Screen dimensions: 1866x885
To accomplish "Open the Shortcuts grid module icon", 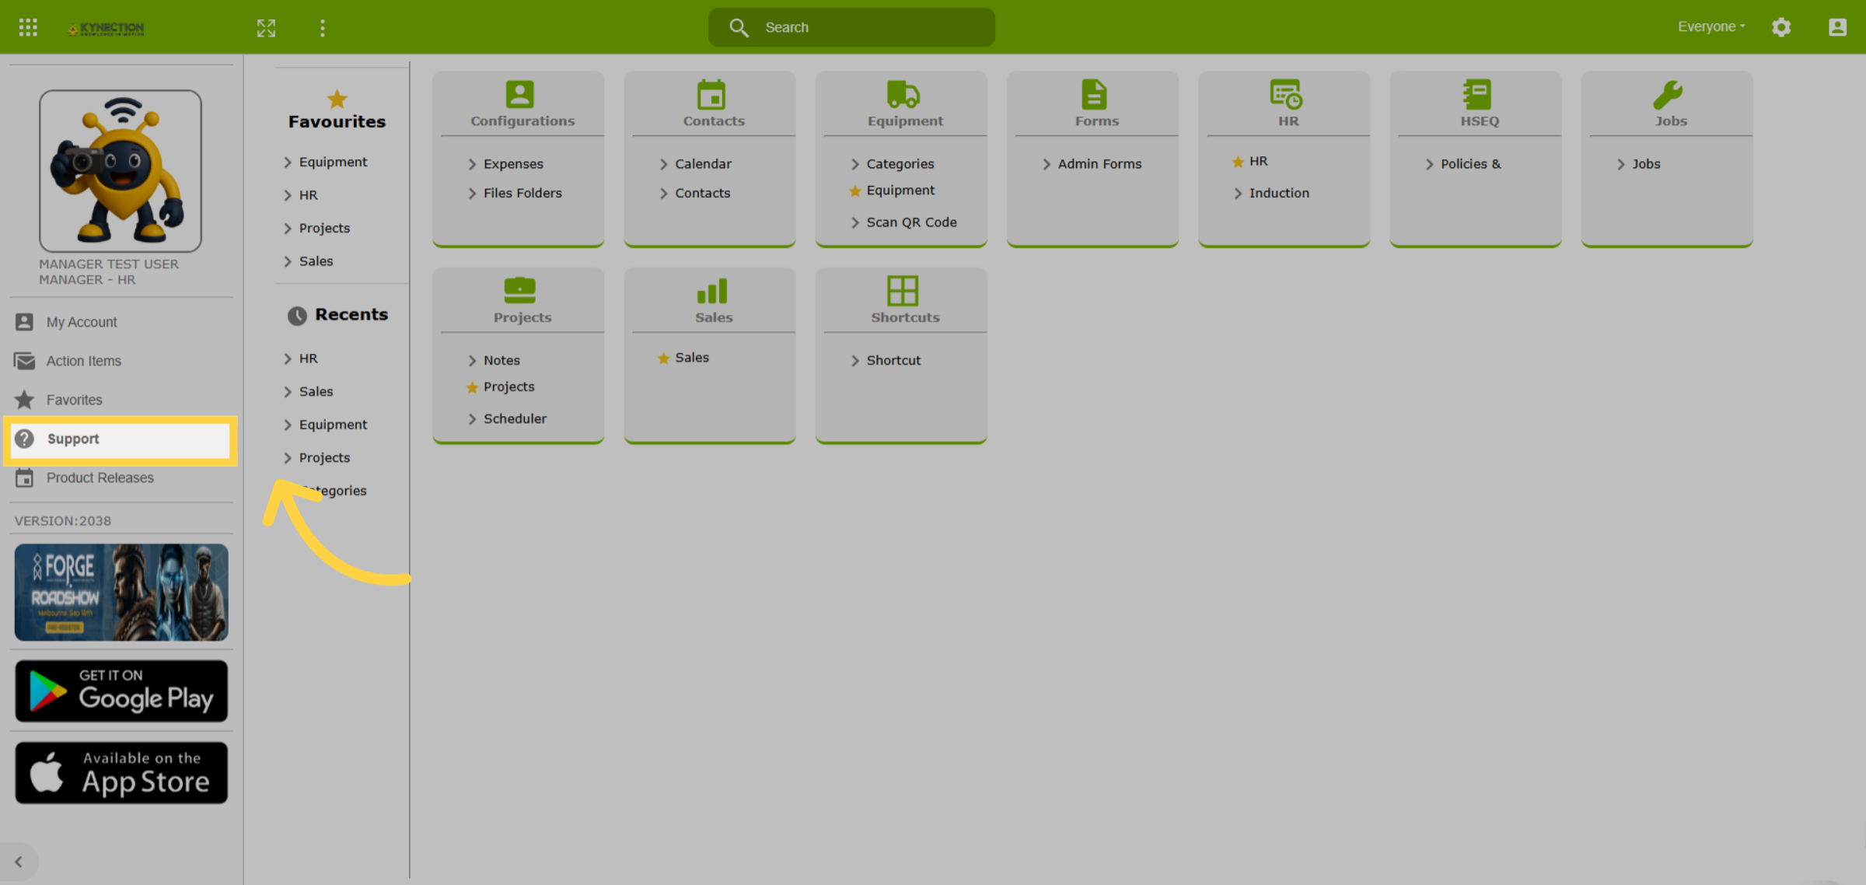I will (903, 290).
